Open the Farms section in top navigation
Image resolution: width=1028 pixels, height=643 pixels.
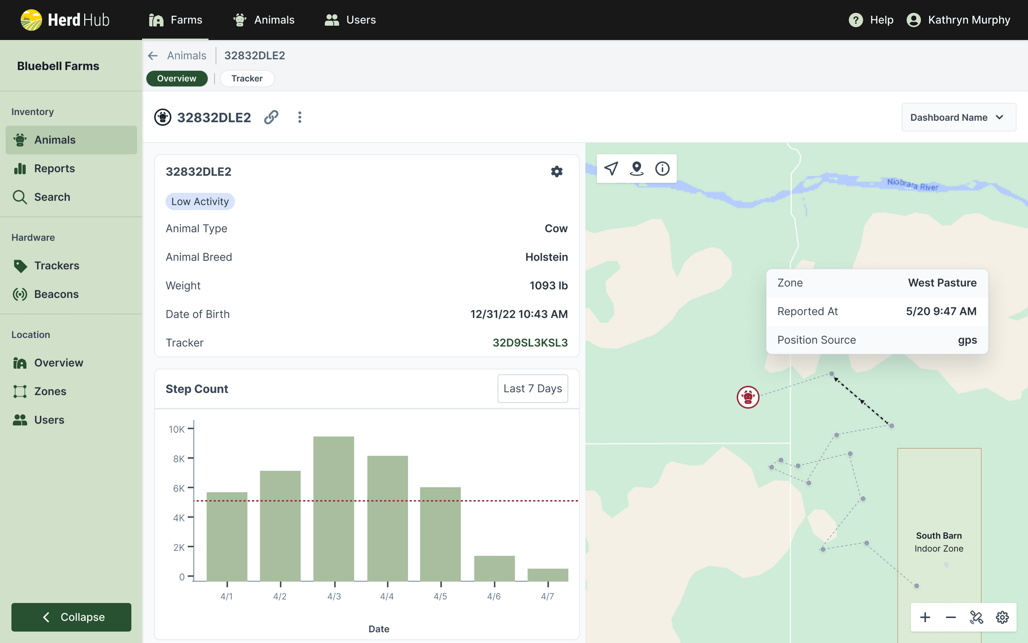176,19
